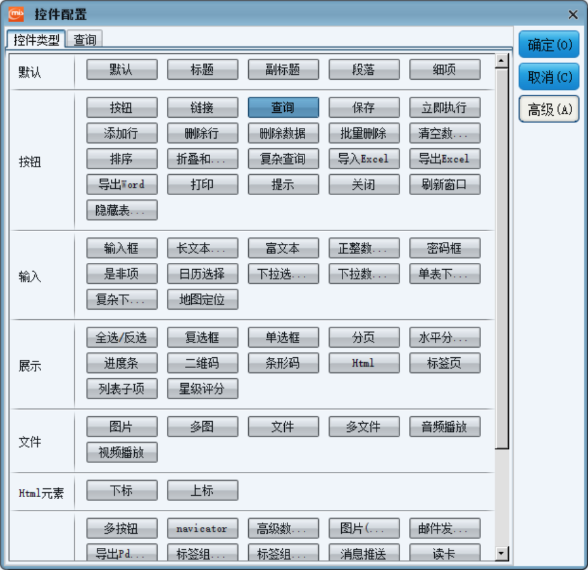The image size is (588, 570).
Task: Select the navigator control type
Action: pos(203,528)
